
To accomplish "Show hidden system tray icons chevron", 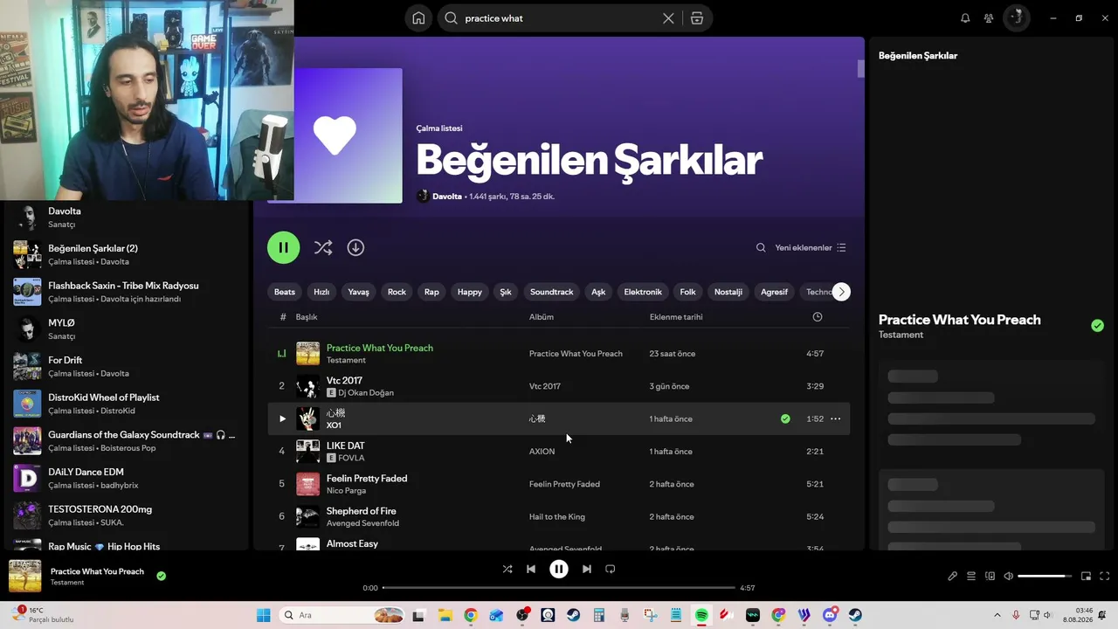I will (997, 615).
